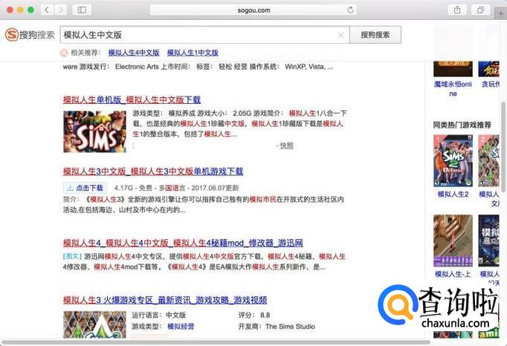Toggle the Safari sidebar button
Image resolution: width=507 pixels, height=346 pixels.
[x=82, y=10]
